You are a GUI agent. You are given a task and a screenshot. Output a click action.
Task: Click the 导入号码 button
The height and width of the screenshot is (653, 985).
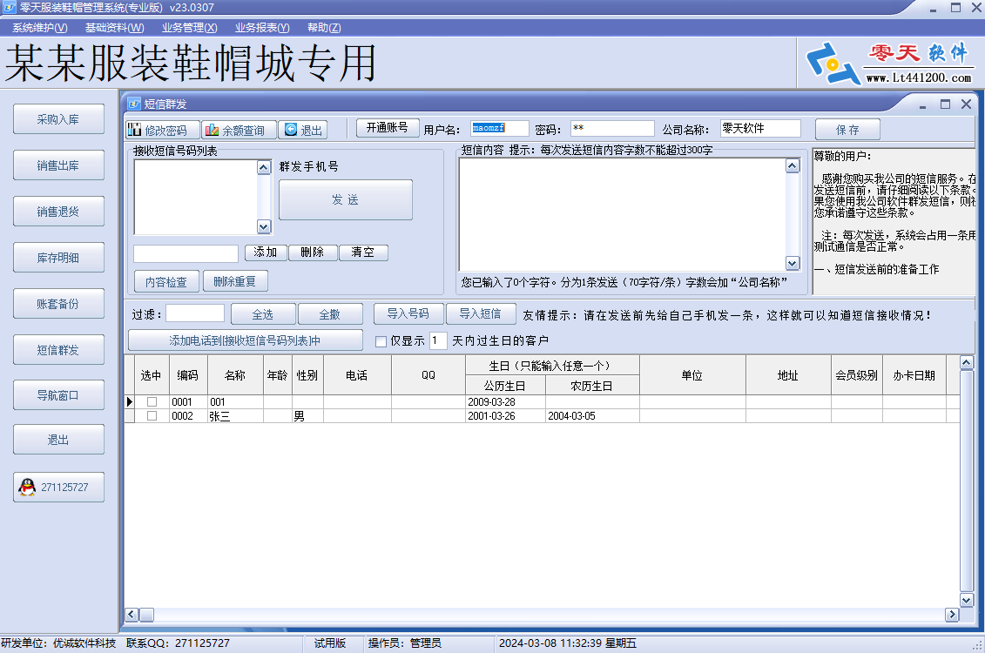coord(408,313)
